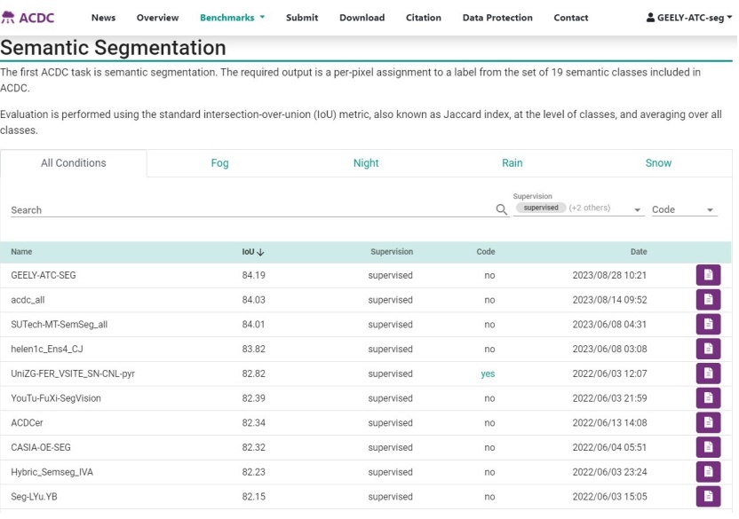Click the GEELY-ATC-SEG name cell

point(44,275)
